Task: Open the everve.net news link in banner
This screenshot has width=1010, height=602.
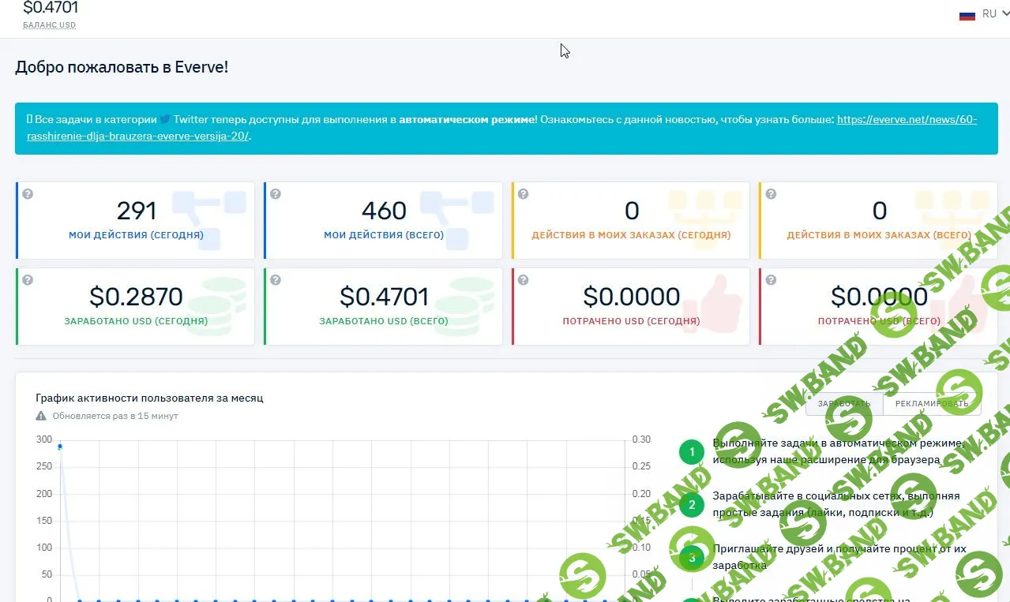Action: (x=907, y=120)
